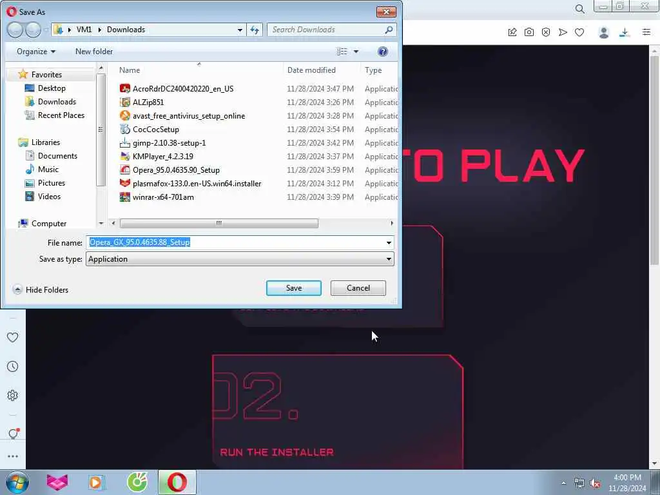The width and height of the screenshot is (660, 495).
Task: Expand the File name history dropdown
Action: (x=389, y=242)
